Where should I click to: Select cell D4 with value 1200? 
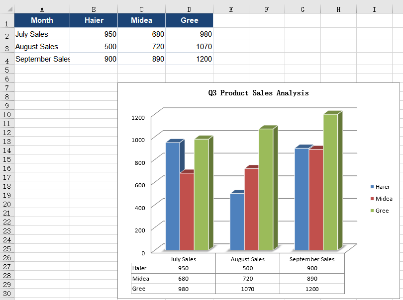click(x=189, y=59)
